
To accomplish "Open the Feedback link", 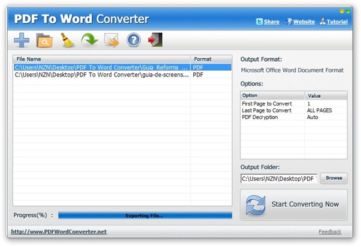I will [x=330, y=232].
